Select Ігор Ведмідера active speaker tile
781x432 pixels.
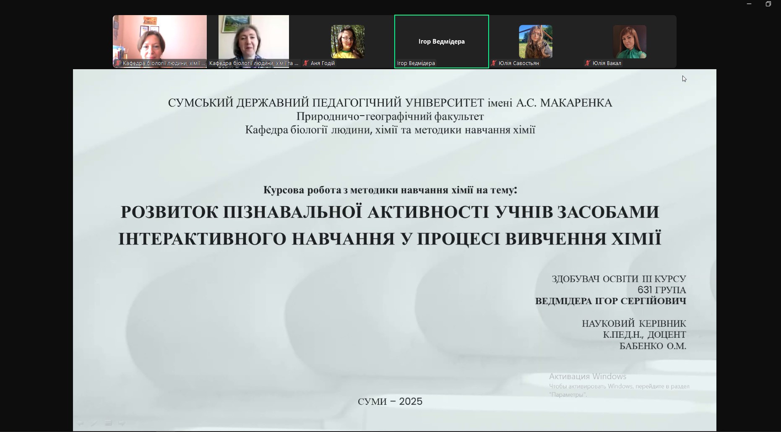pos(442,42)
